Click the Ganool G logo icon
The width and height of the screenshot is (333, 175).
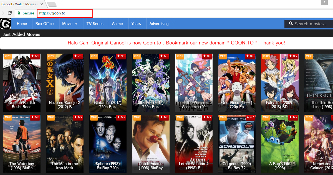(6, 24)
